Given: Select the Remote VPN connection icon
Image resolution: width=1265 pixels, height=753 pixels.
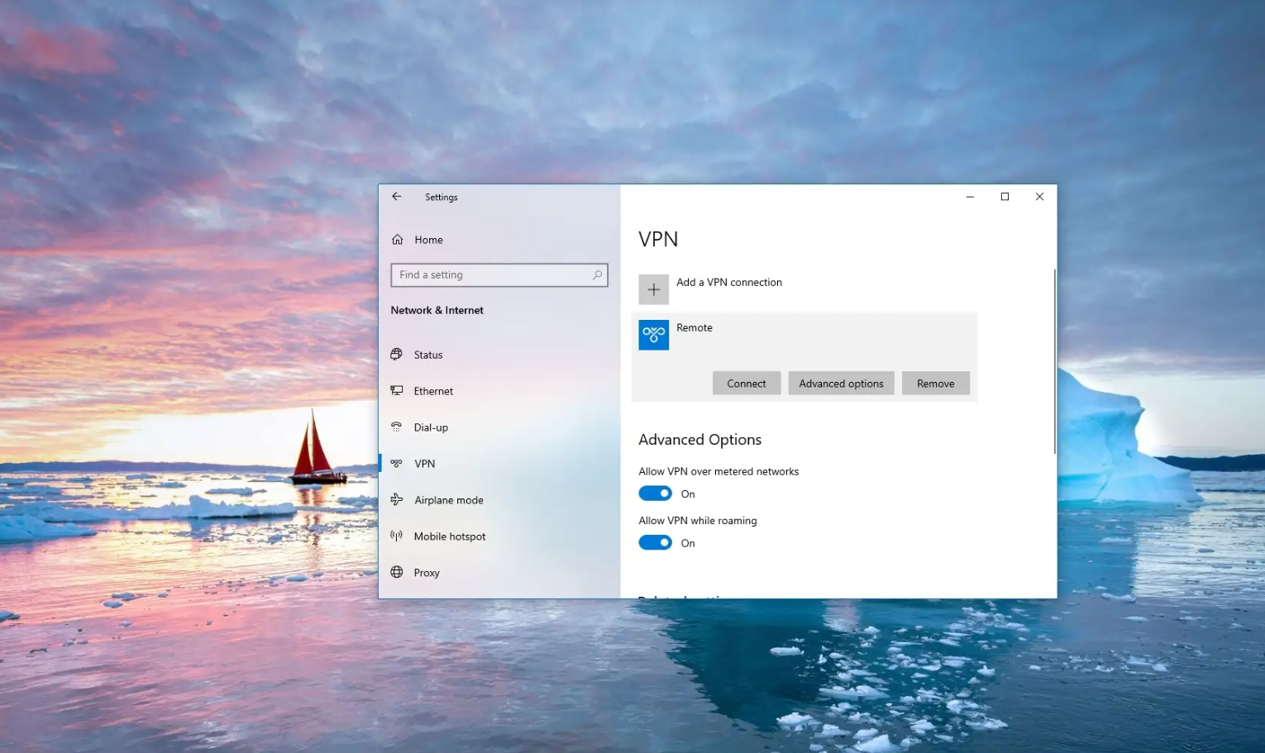Looking at the screenshot, I should coord(654,335).
